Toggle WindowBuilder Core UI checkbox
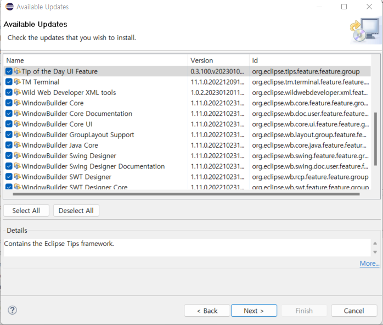 [9, 124]
